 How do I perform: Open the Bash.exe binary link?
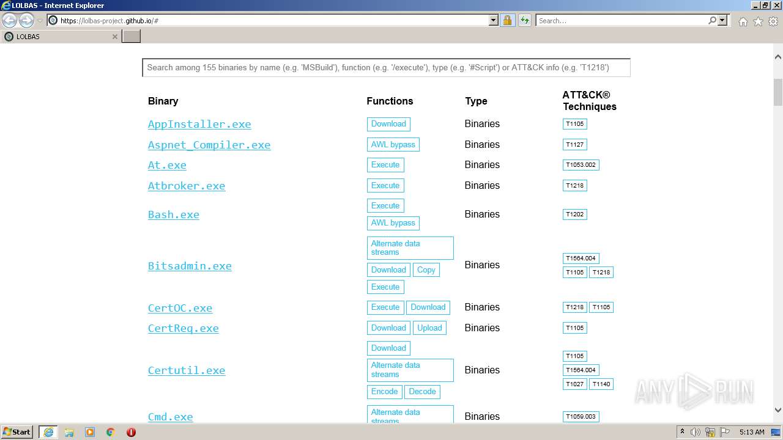pos(174,215)
